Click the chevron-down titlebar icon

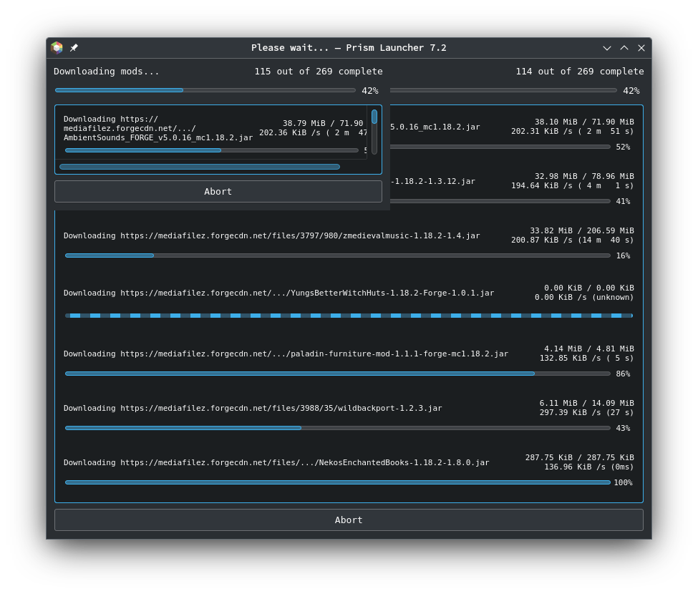[x=606, y=48]
